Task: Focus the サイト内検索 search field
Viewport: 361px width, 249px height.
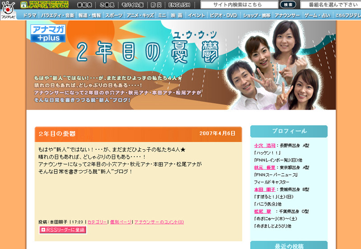Action: click(239, 5)
